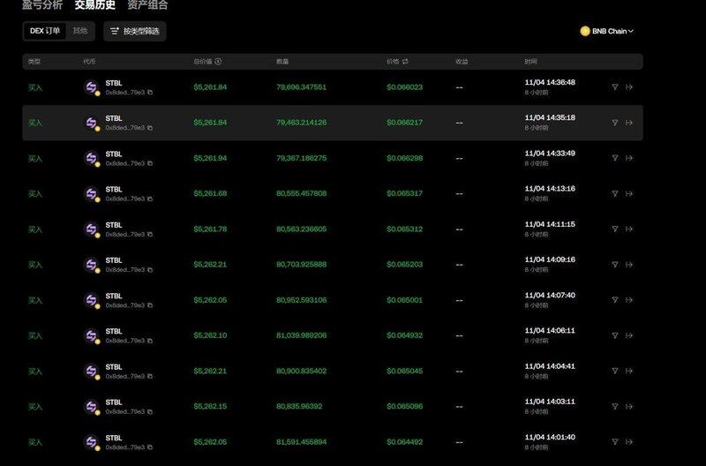Switch to the DEX 订单 segment
The image size is (706, 466).
pyautogui.click(x=45, y=31)
